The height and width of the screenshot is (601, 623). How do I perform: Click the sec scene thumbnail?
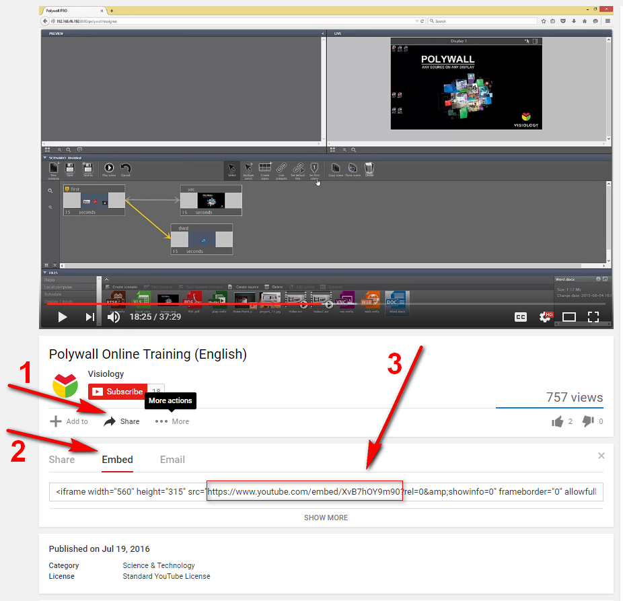[x=211, y=201]
